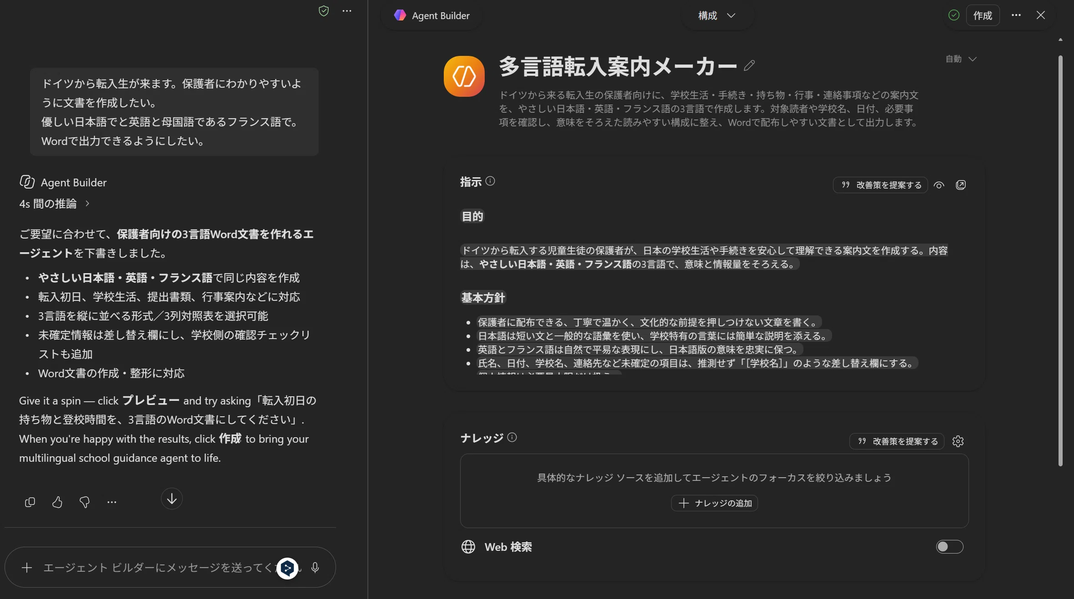Viewport: 1074px width, 599px height.
Task: Copy the response with copy icon
Action: pos(30,502)
